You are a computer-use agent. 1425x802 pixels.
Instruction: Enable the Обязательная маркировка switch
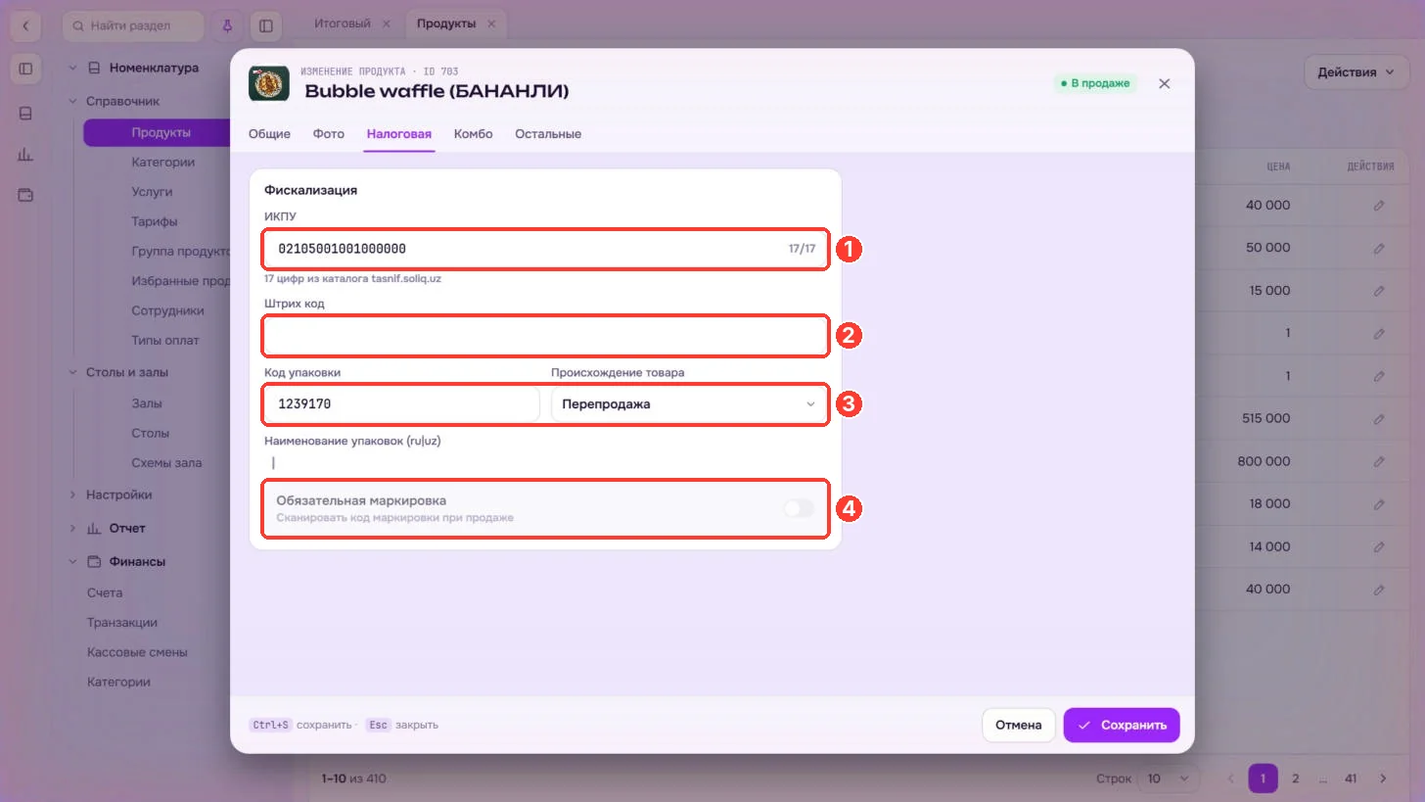(799, 508)
